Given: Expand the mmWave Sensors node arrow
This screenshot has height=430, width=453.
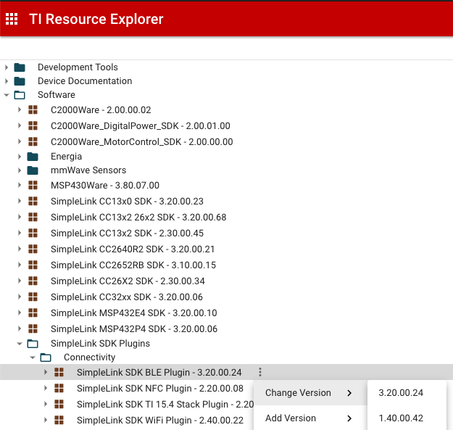Looking at the screenshot, I should click(20, 170).
